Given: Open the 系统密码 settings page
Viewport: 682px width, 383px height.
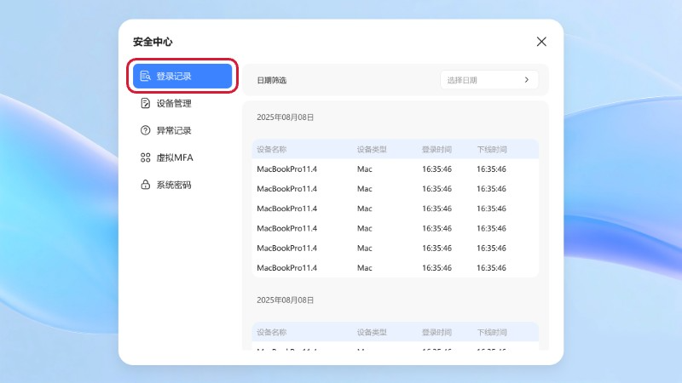Looking at the screenshot, I should [x=174, y=185].
